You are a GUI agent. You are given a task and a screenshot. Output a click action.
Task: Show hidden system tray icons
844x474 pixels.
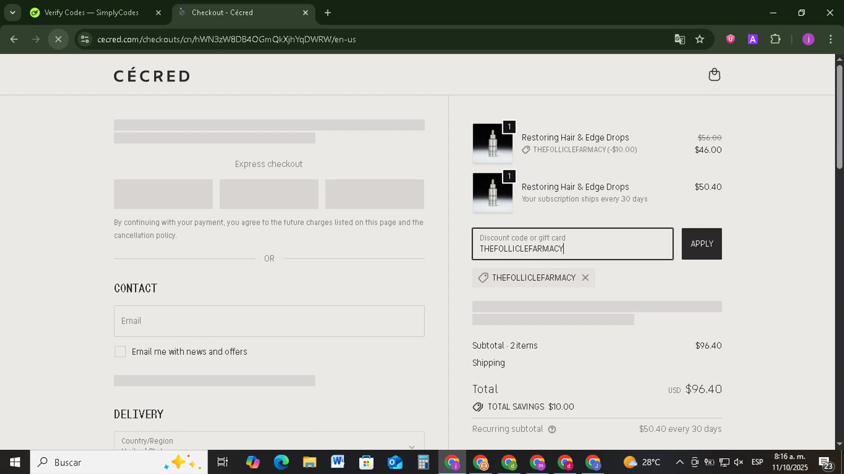click(680, 462)
